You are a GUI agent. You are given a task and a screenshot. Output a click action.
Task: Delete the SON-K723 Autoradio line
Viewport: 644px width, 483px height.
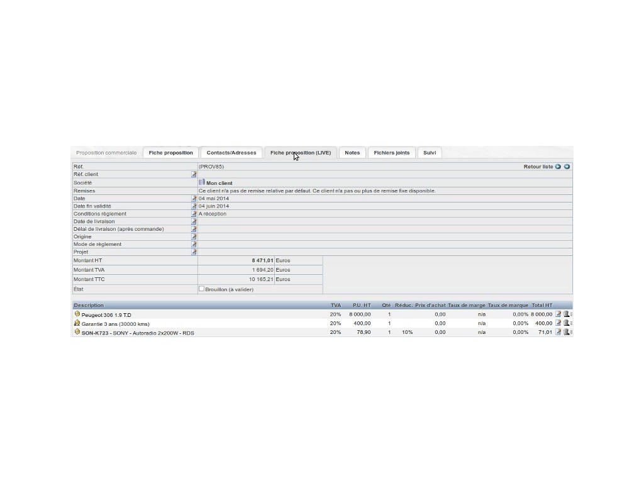[566, 332]
